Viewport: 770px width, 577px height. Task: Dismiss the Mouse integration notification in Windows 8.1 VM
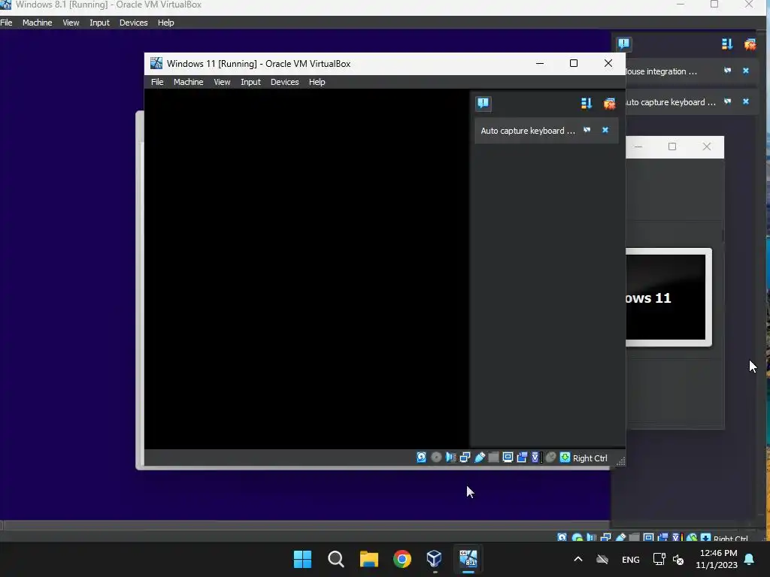745,71
